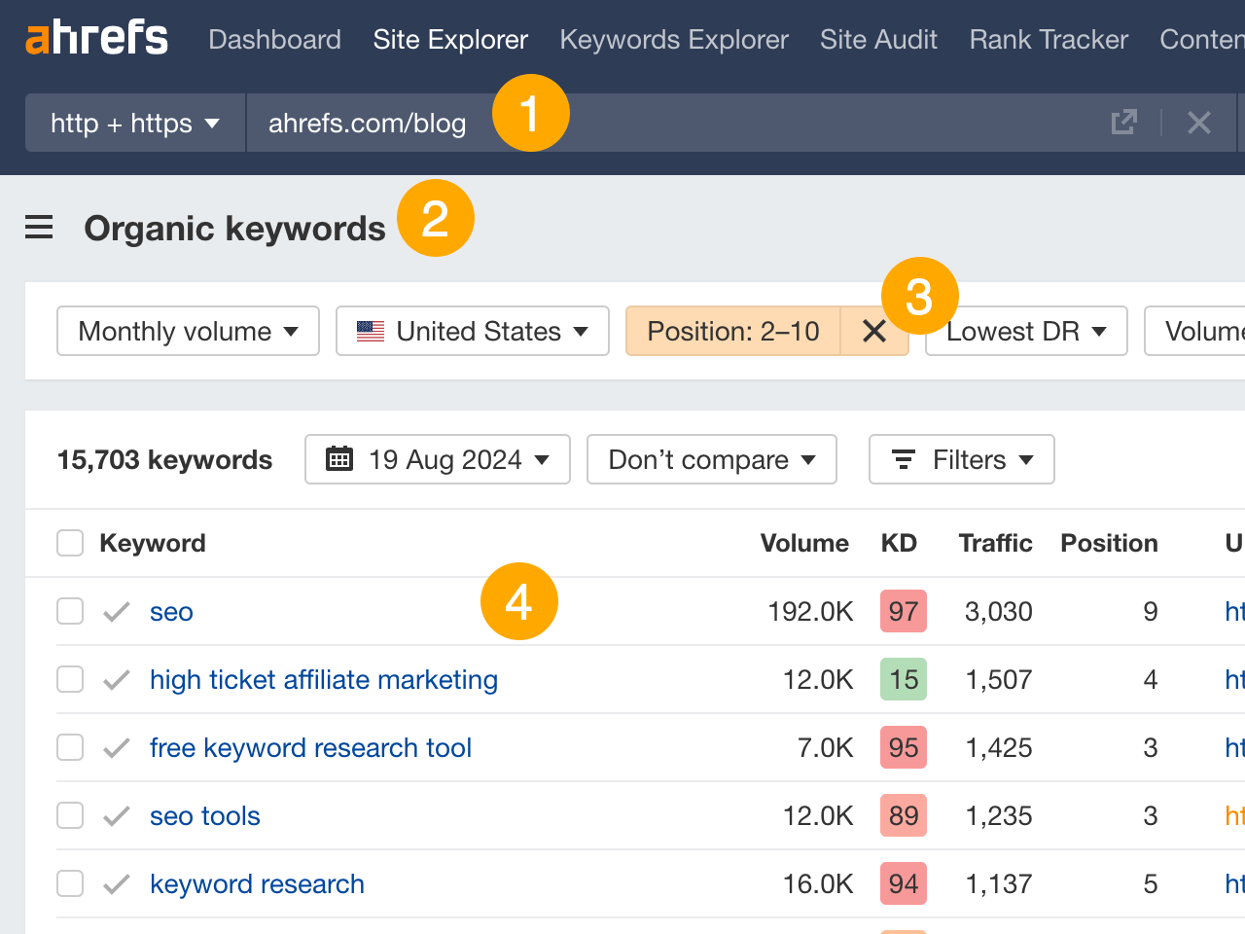Select all keywords with header checkbox
Screen dimensions: 1245x934
pos(69,542)
